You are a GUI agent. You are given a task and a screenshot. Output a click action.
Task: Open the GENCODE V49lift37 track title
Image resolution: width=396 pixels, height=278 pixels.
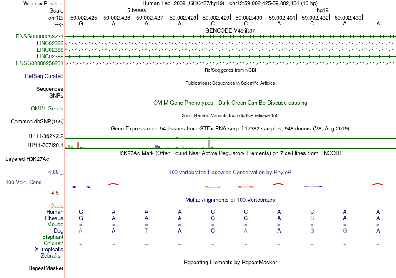click(230, 30)
